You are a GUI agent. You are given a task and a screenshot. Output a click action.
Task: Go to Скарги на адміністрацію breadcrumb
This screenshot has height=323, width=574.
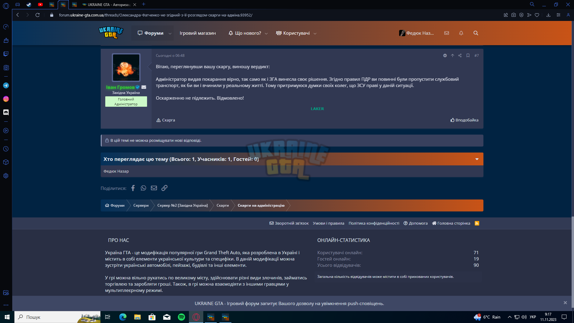[261, 205]
